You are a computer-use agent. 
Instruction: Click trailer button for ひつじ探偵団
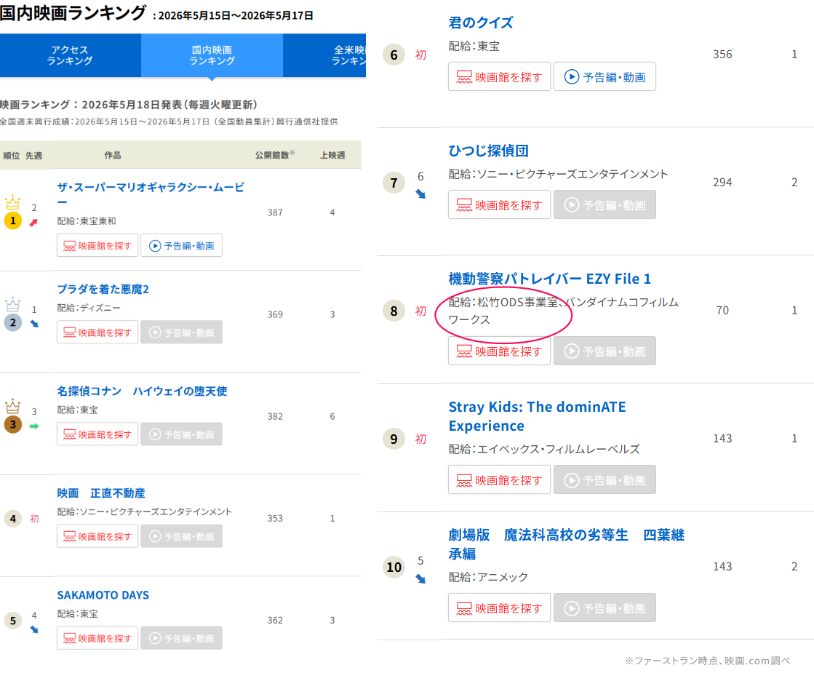pos(604,204)
